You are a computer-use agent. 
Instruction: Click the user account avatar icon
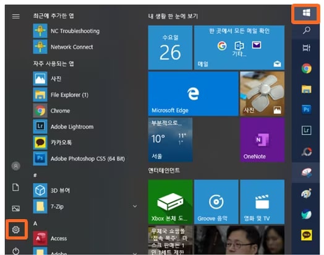click(16, 166)
